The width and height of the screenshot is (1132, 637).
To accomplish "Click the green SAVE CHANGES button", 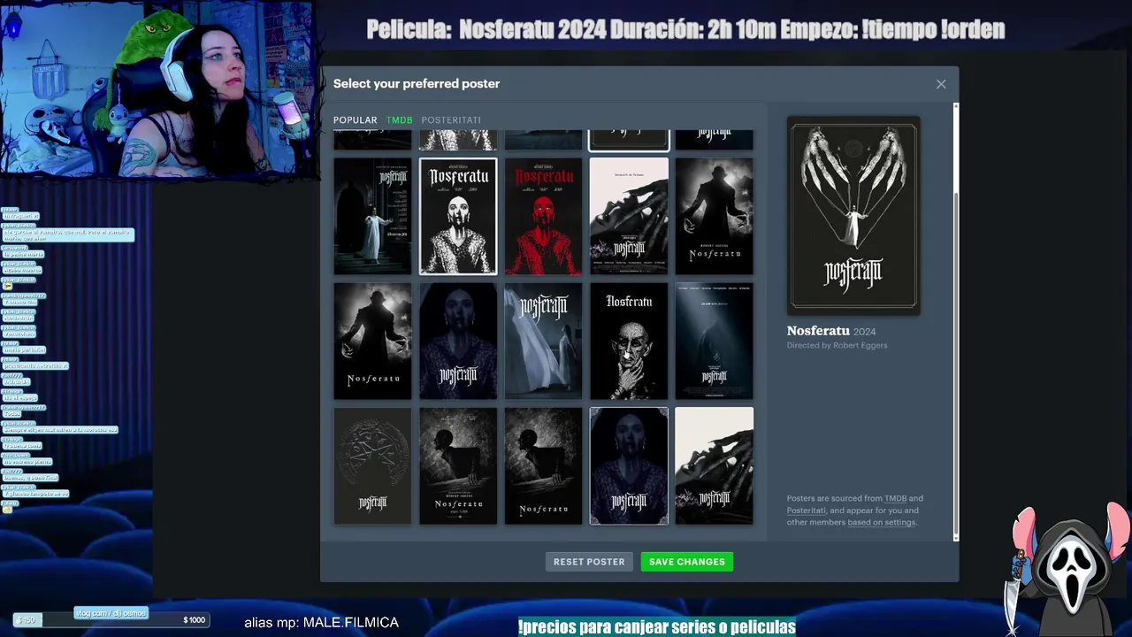I will pos(687,562).
